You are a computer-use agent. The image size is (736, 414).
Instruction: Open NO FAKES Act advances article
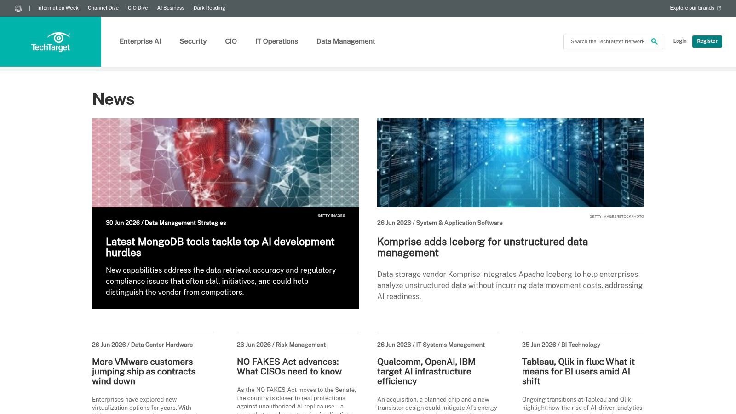pyautogui.click(x=289, y=367)
